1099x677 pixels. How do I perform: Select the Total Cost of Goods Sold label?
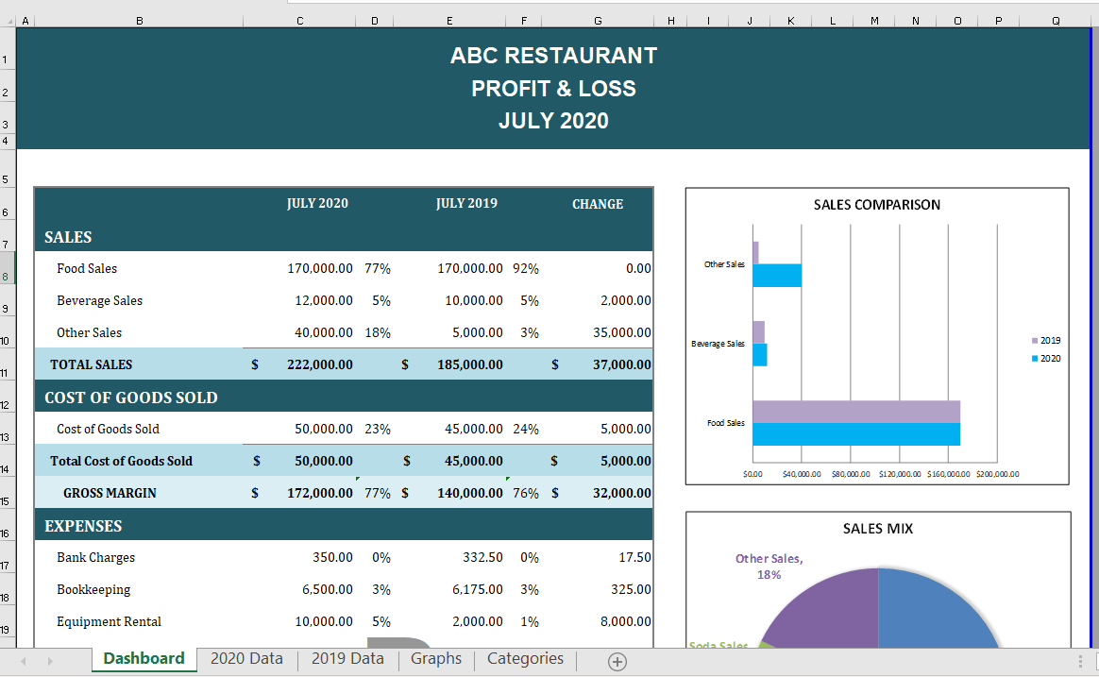(121, 461)
